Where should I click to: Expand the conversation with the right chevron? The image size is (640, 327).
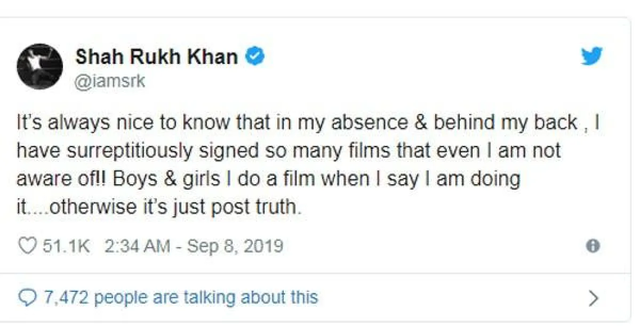click(593, 298)
